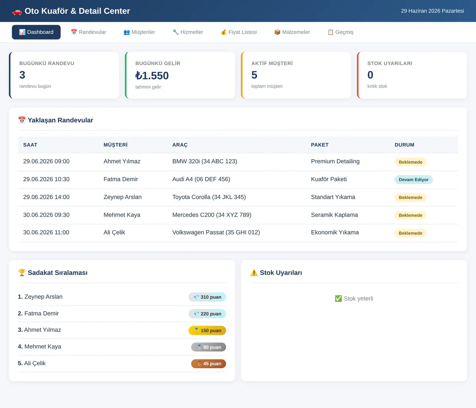
Task: Select the Bugünkü Gelir stat card
Action: click(180, 75)
